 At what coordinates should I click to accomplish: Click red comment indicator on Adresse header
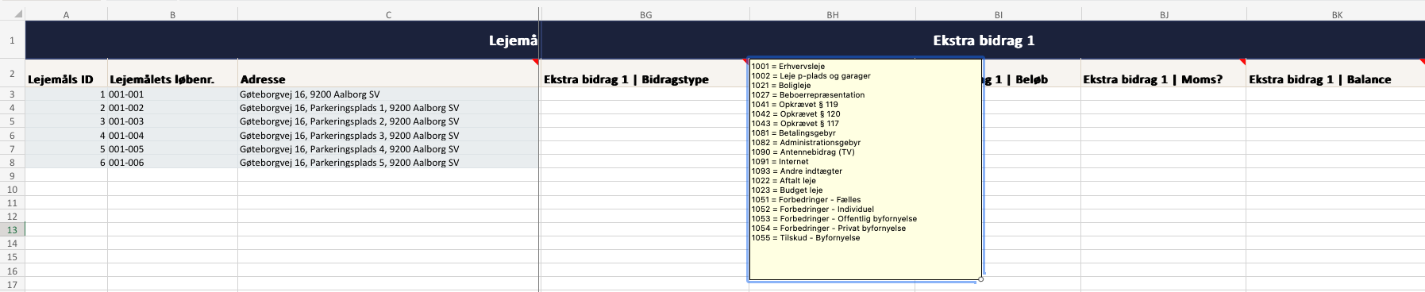[535, 62]
